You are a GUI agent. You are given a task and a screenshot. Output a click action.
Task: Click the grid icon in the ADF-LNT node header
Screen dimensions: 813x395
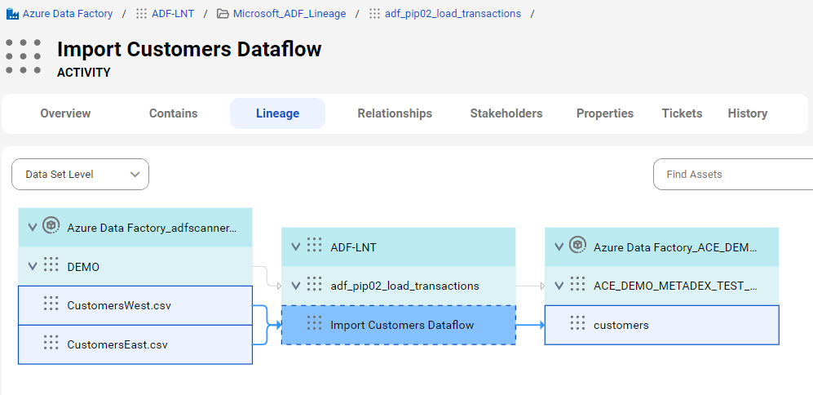314,246
